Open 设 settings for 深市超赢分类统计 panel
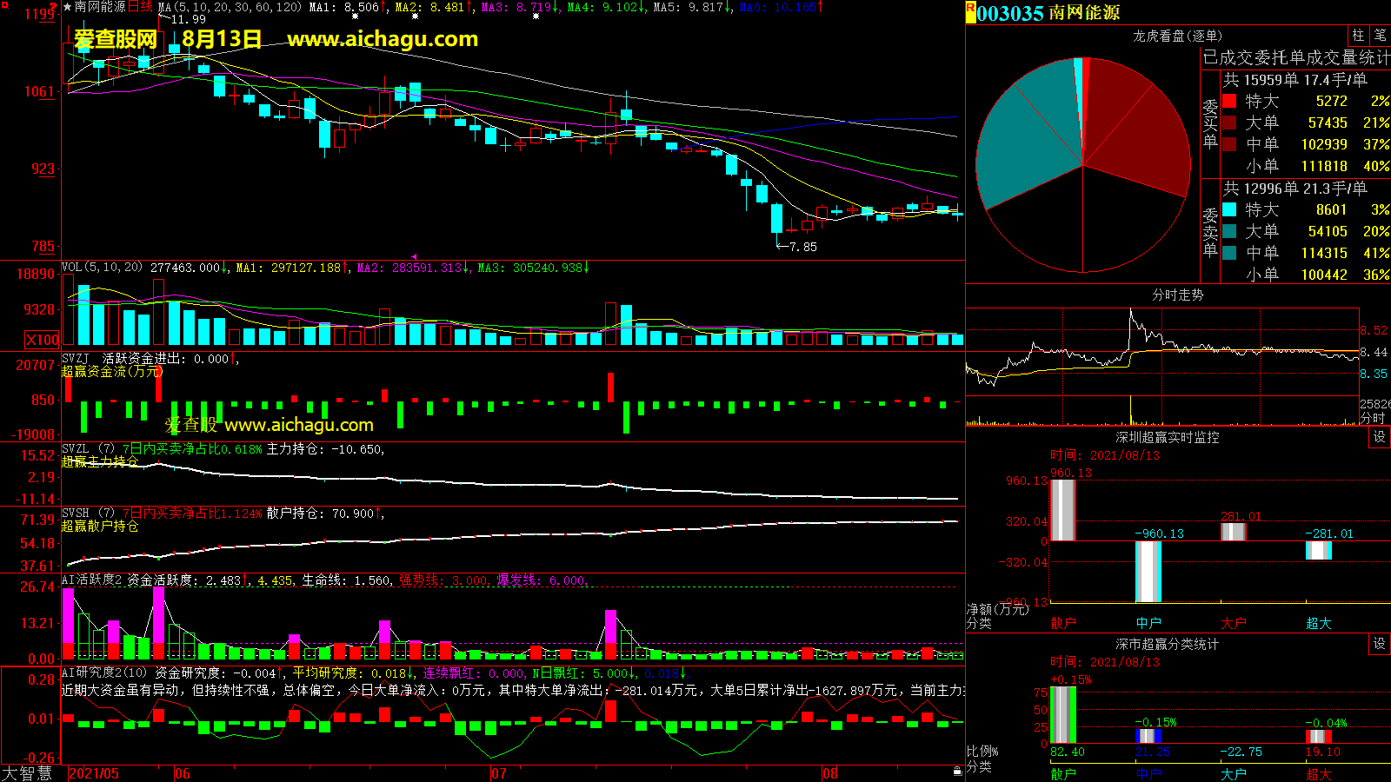 click(1379, 644)
